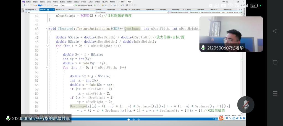This screenshot has width=283, height=126.
Task: Collapse the inner for loop at line 54
Action: 47,67
